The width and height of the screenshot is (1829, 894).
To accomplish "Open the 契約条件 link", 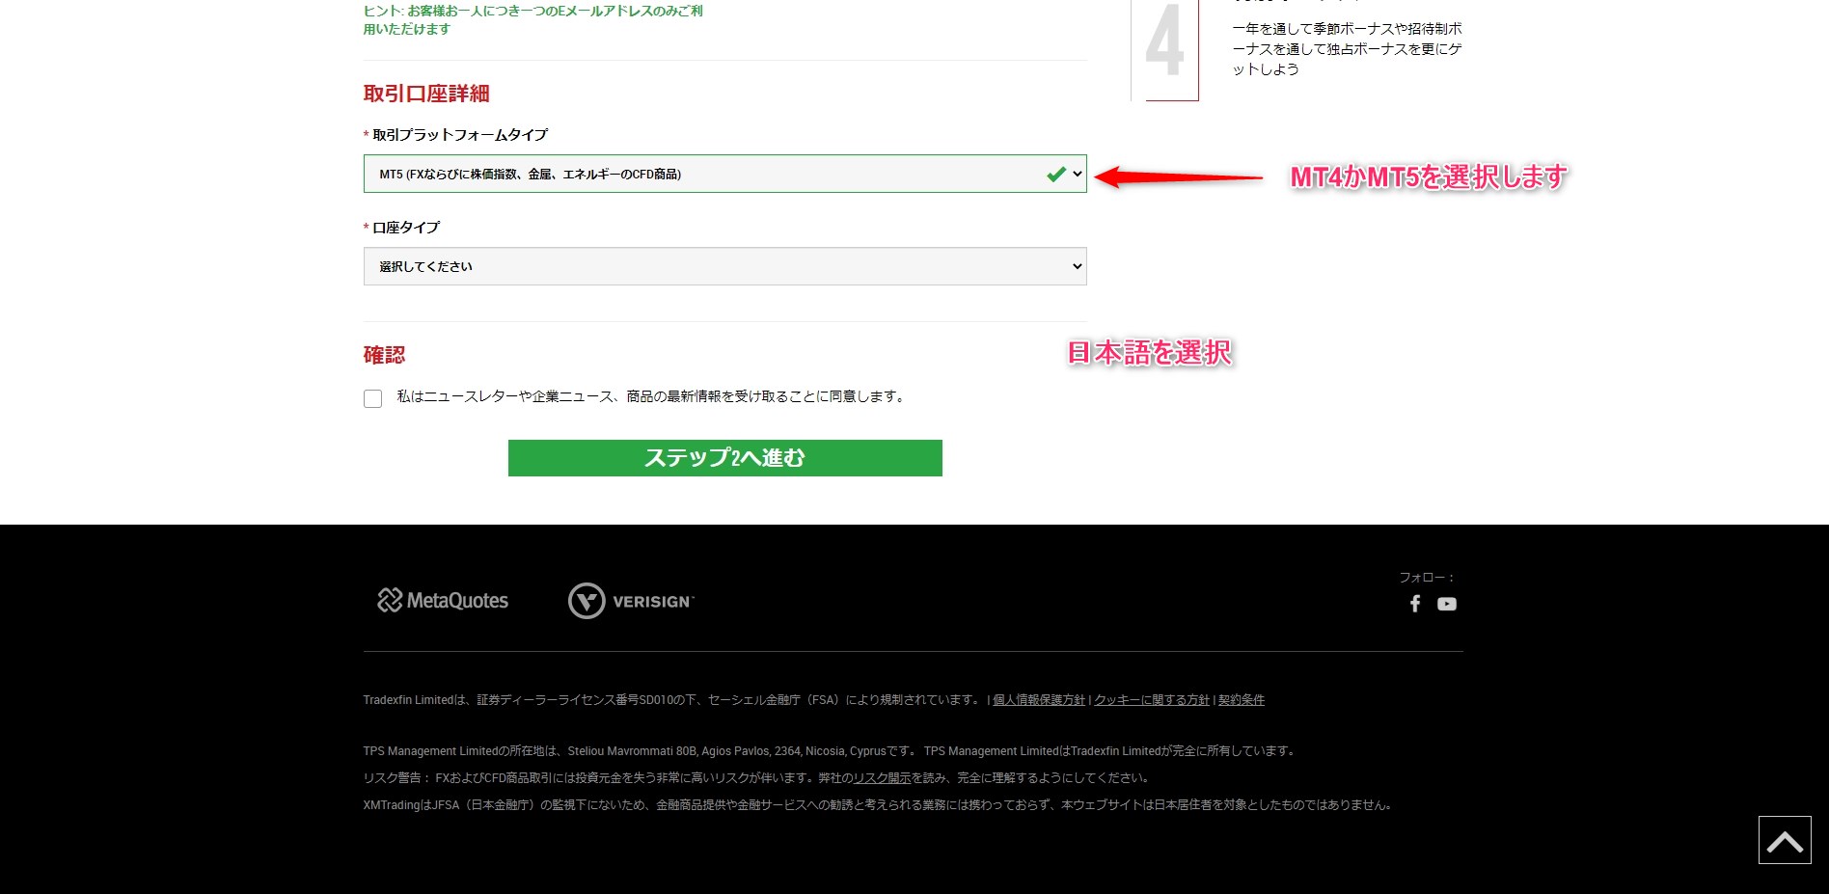I will pyautogui.click(x=1242, y=700).
